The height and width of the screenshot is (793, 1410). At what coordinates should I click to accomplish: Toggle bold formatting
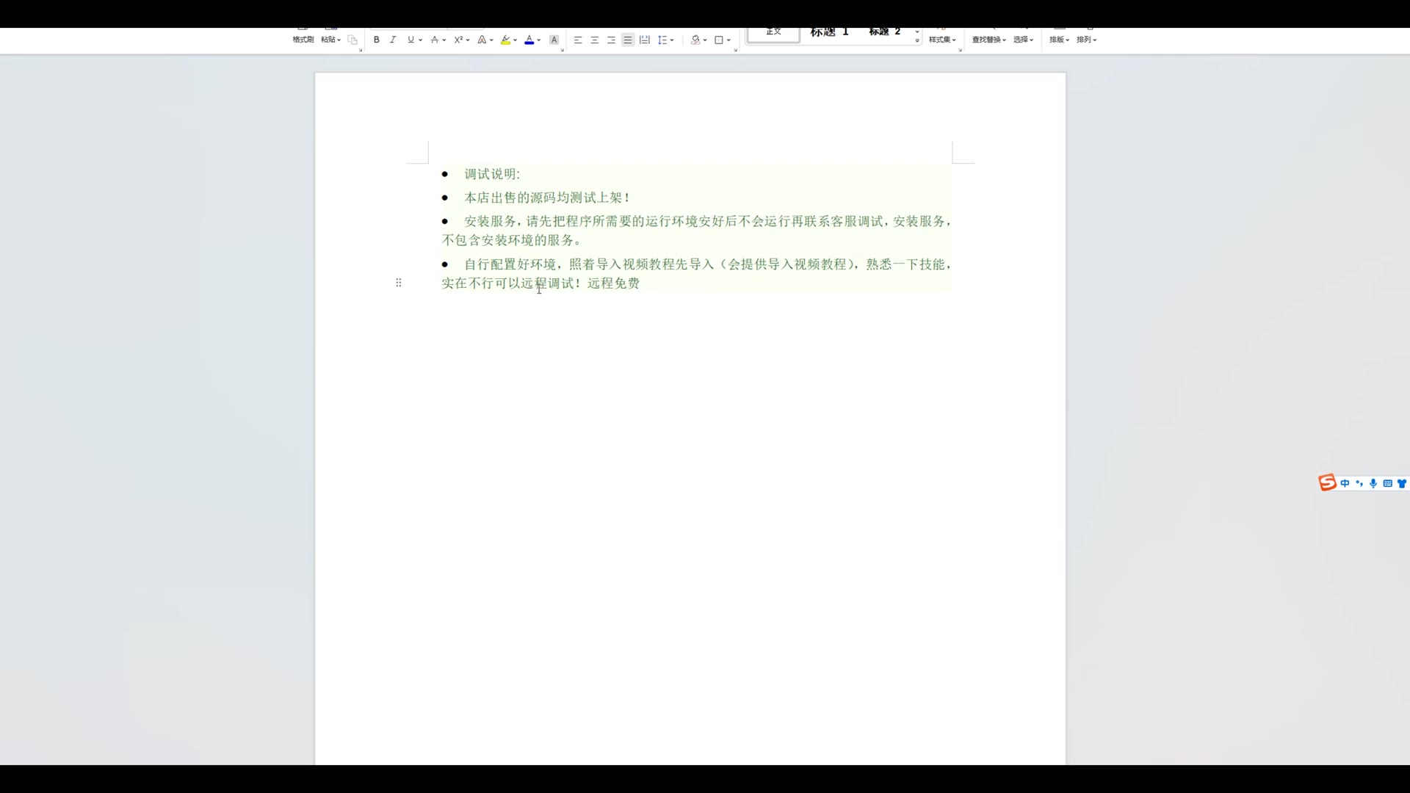(376, 40)
